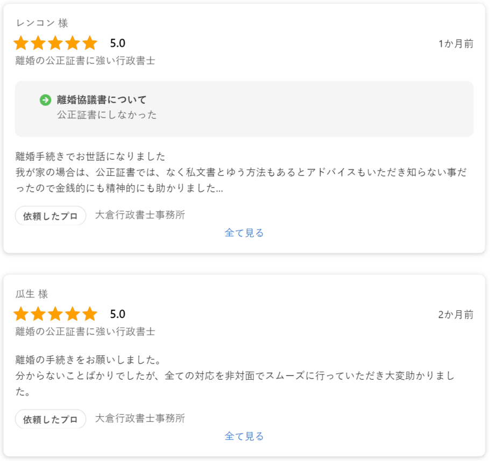The height and width of the screenshot is (461, 490).
Task: Click first star in レンコン review rating
Action: [x=21, y=43]
